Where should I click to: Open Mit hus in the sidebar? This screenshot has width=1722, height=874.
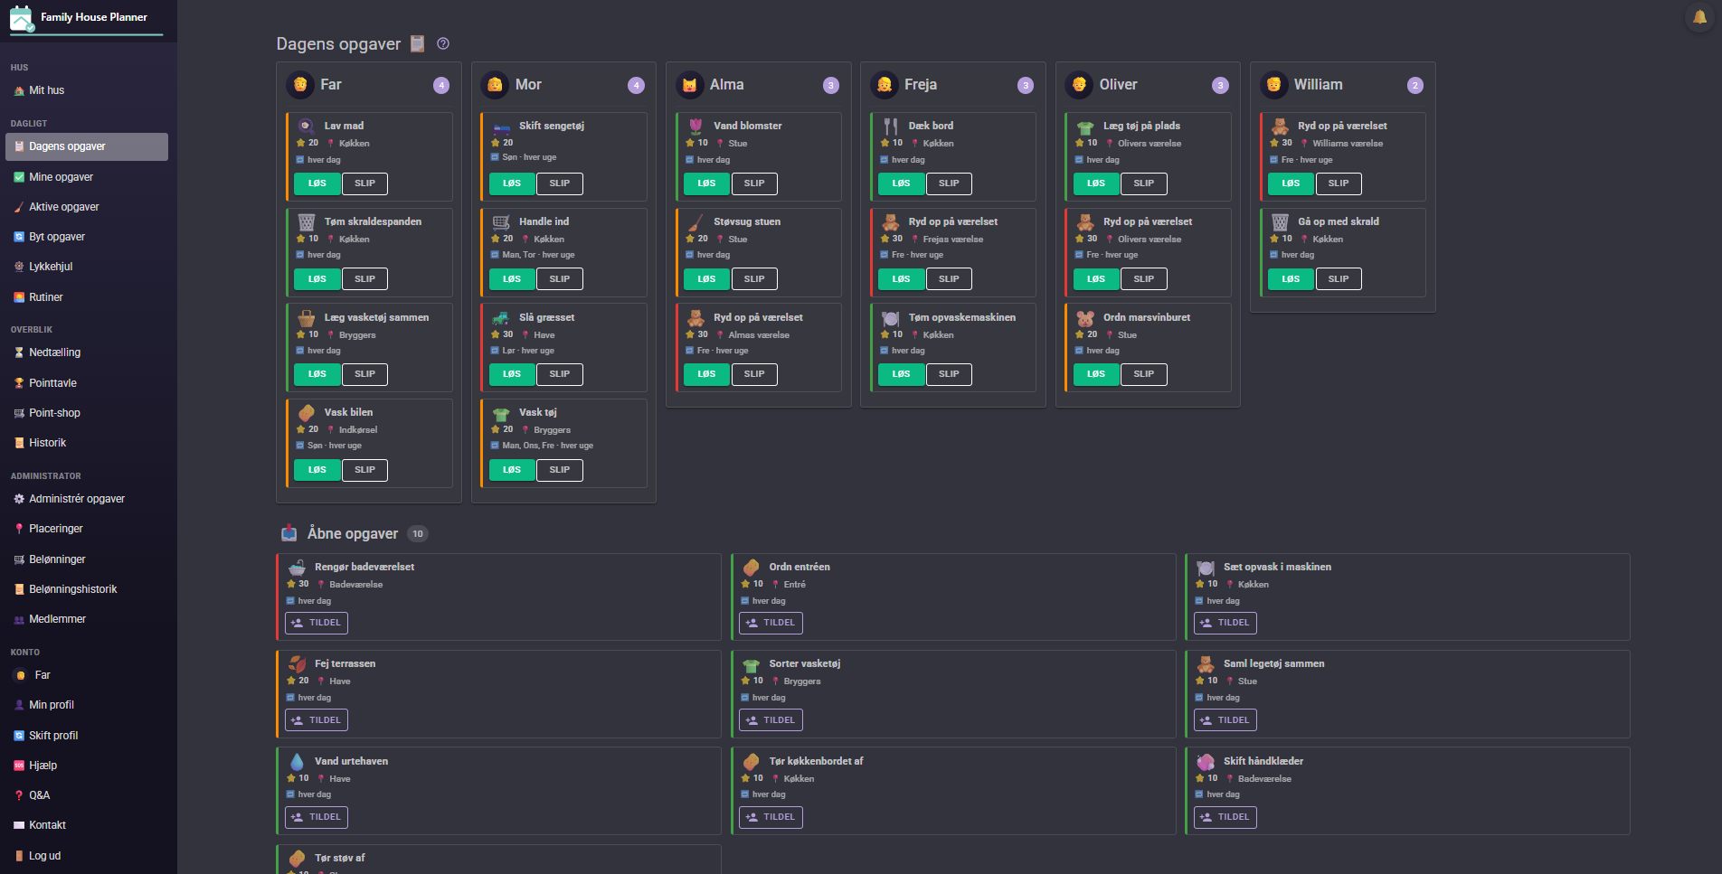click(87, 90)
